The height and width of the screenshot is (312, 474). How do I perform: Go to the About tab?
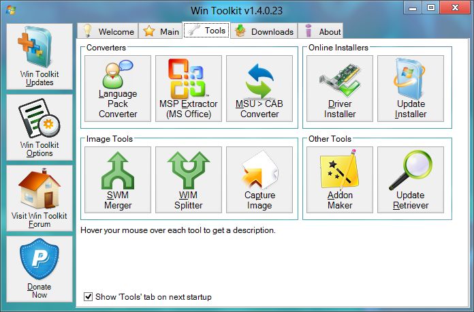[321, 31]
